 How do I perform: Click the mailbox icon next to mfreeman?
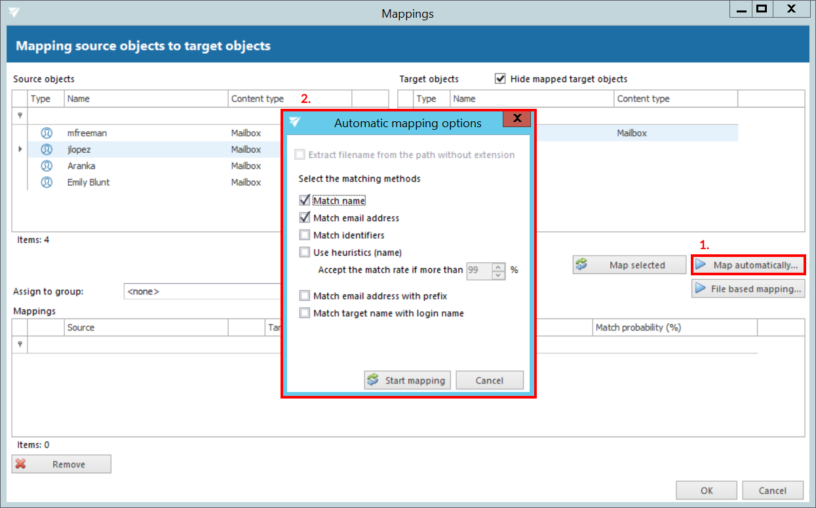[47, 133]
